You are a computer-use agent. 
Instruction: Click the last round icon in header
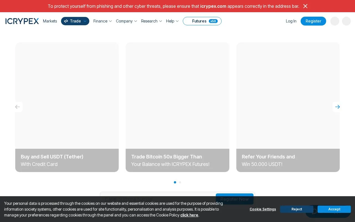point(346,21)
